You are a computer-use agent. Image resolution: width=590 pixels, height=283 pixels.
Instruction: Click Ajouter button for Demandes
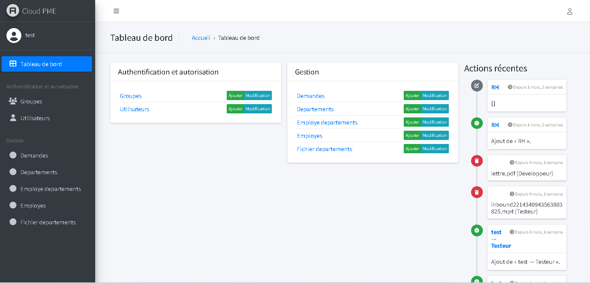412,95
